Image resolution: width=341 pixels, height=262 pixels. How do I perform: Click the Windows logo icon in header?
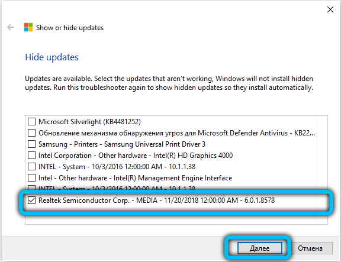click(x=28, y=27)
